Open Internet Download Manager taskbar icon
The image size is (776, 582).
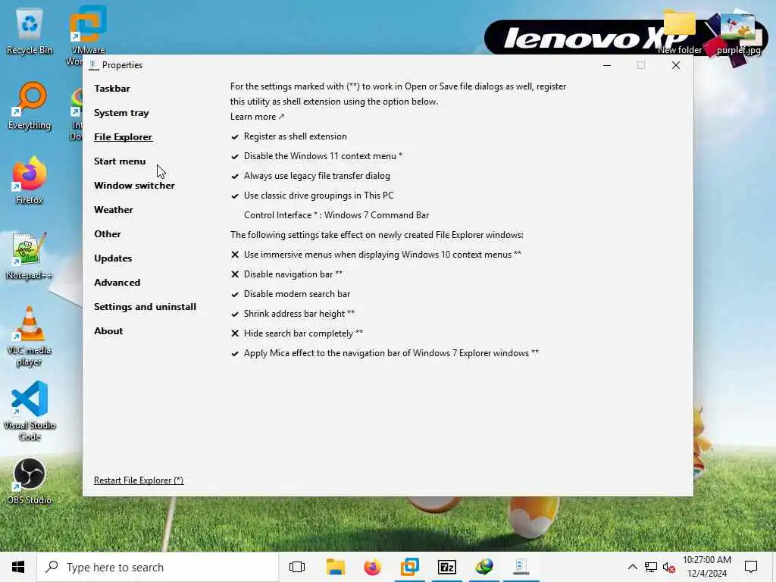pos(484,567)
